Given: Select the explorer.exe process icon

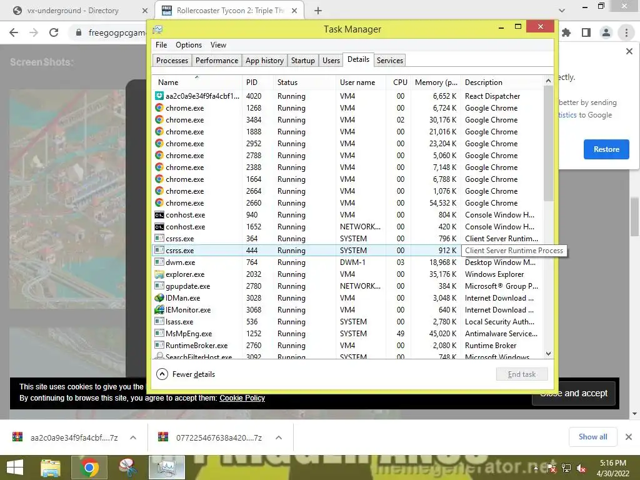Looking at the screenshot, I should tap(159, 274).
